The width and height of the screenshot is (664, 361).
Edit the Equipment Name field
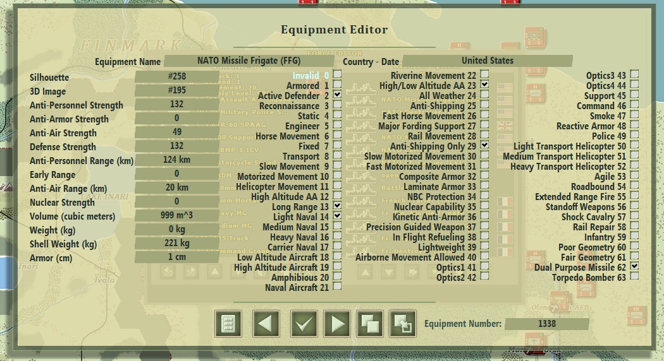pos(249,61)
